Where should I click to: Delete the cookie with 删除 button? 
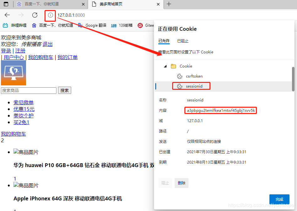pos(182,183)
